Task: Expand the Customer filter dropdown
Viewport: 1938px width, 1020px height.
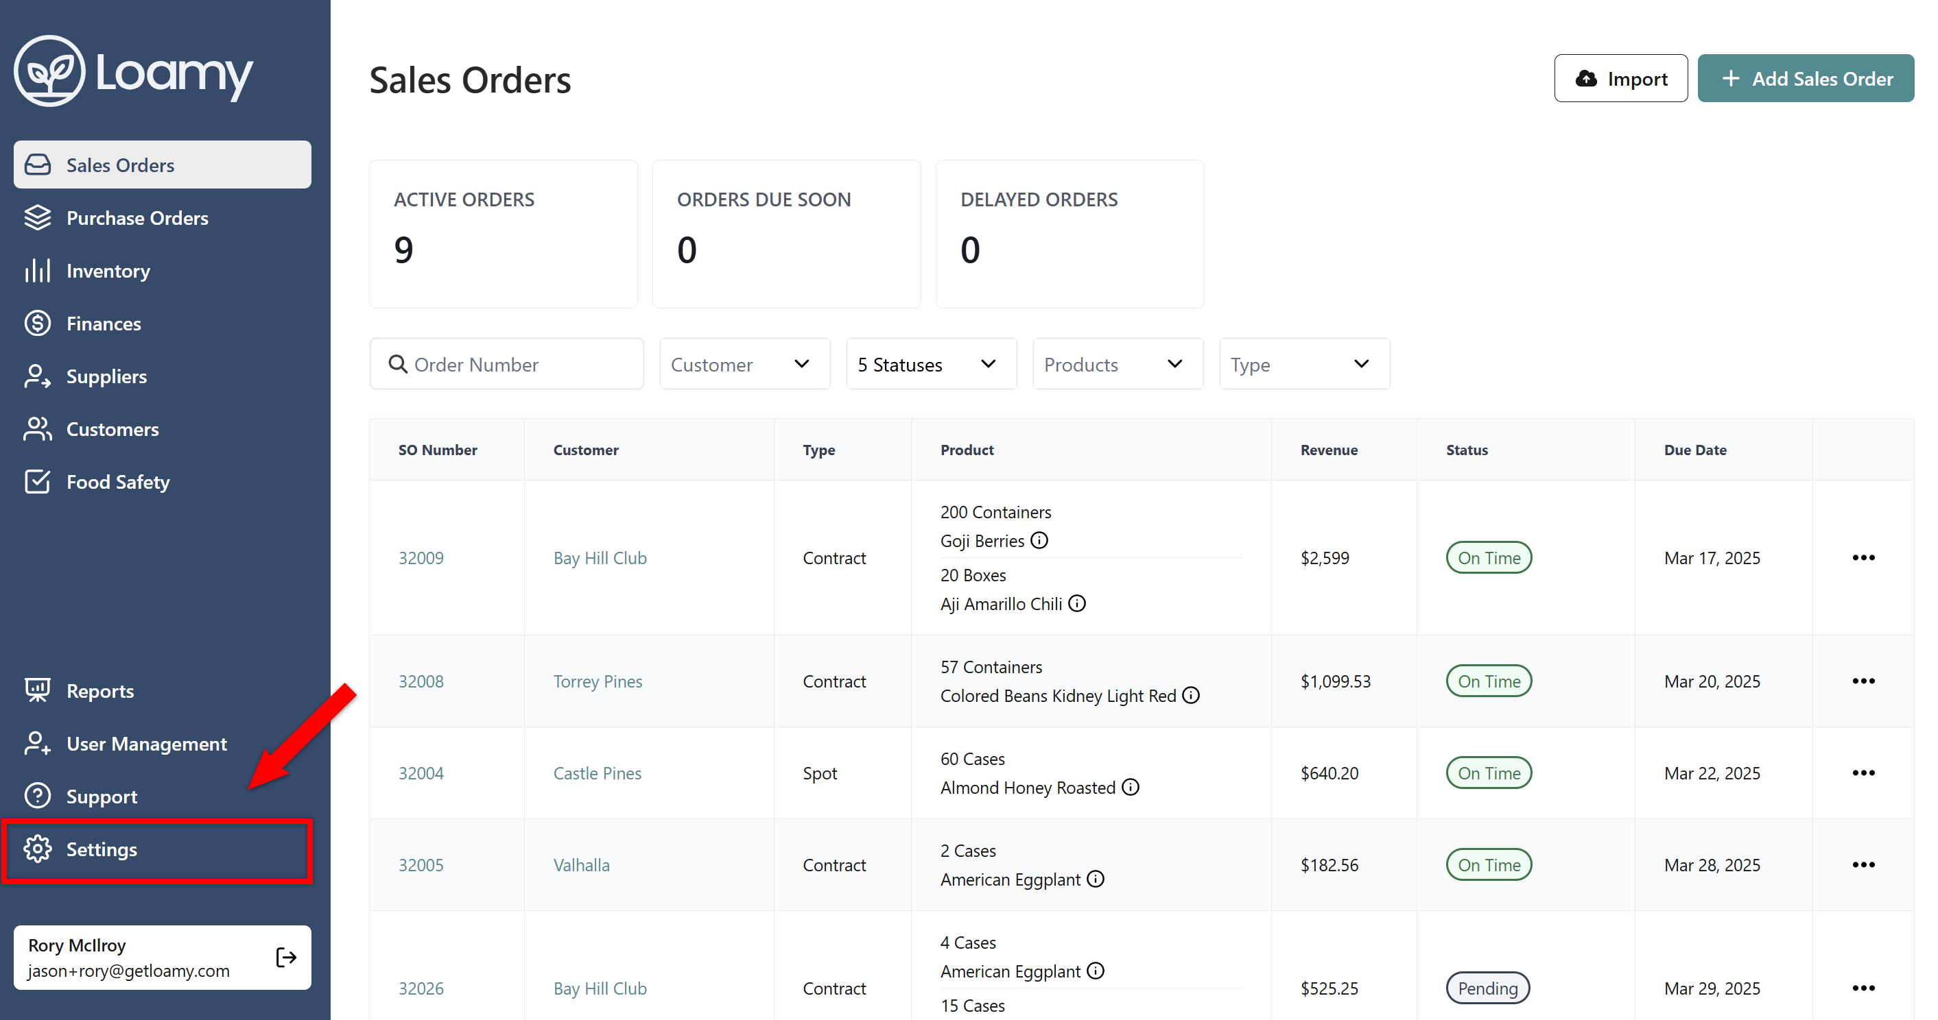Action: (x=745, y=365)
